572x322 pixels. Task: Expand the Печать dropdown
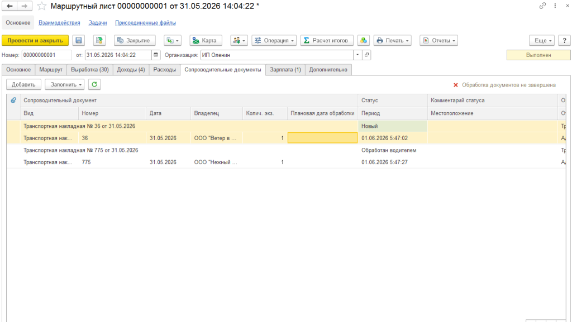pos(393,40)
